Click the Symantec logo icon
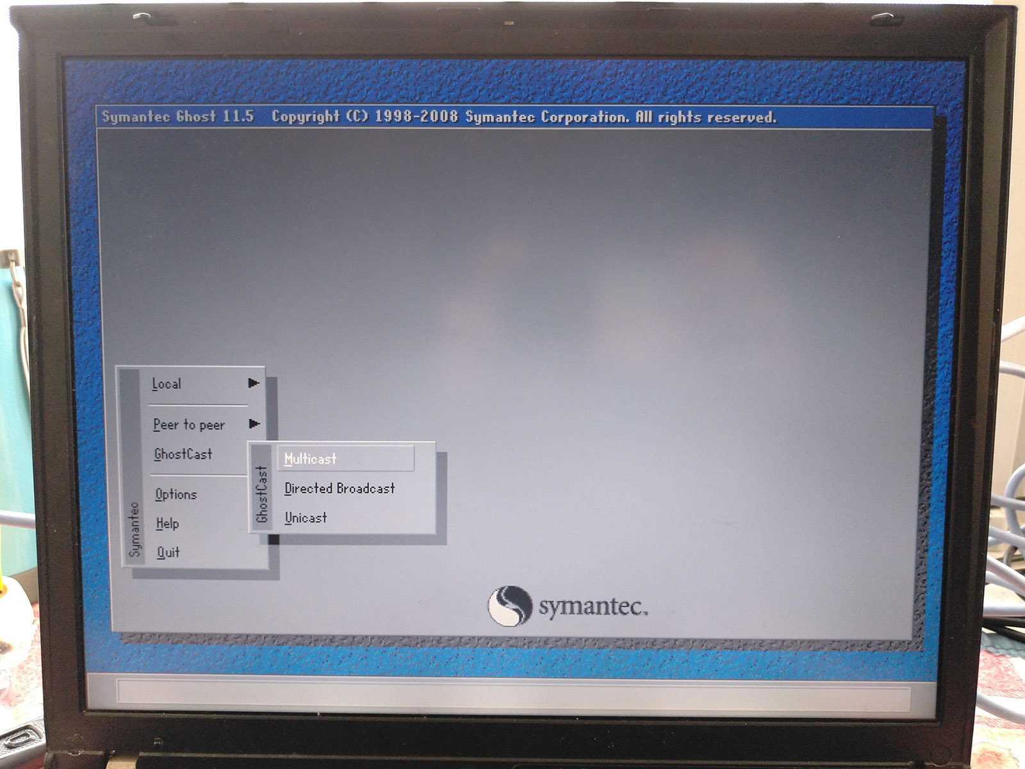Viewport: 1025px width, 769px height. coord(510,606)
